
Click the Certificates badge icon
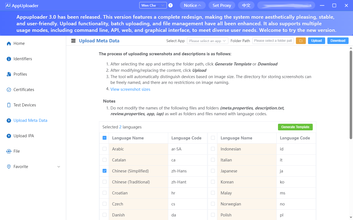[x=9, y=90]
